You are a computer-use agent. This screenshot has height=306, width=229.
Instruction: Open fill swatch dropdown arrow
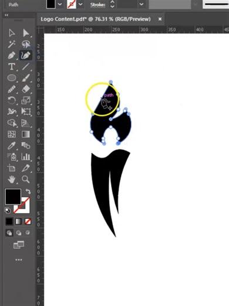(x=60, y=4)
